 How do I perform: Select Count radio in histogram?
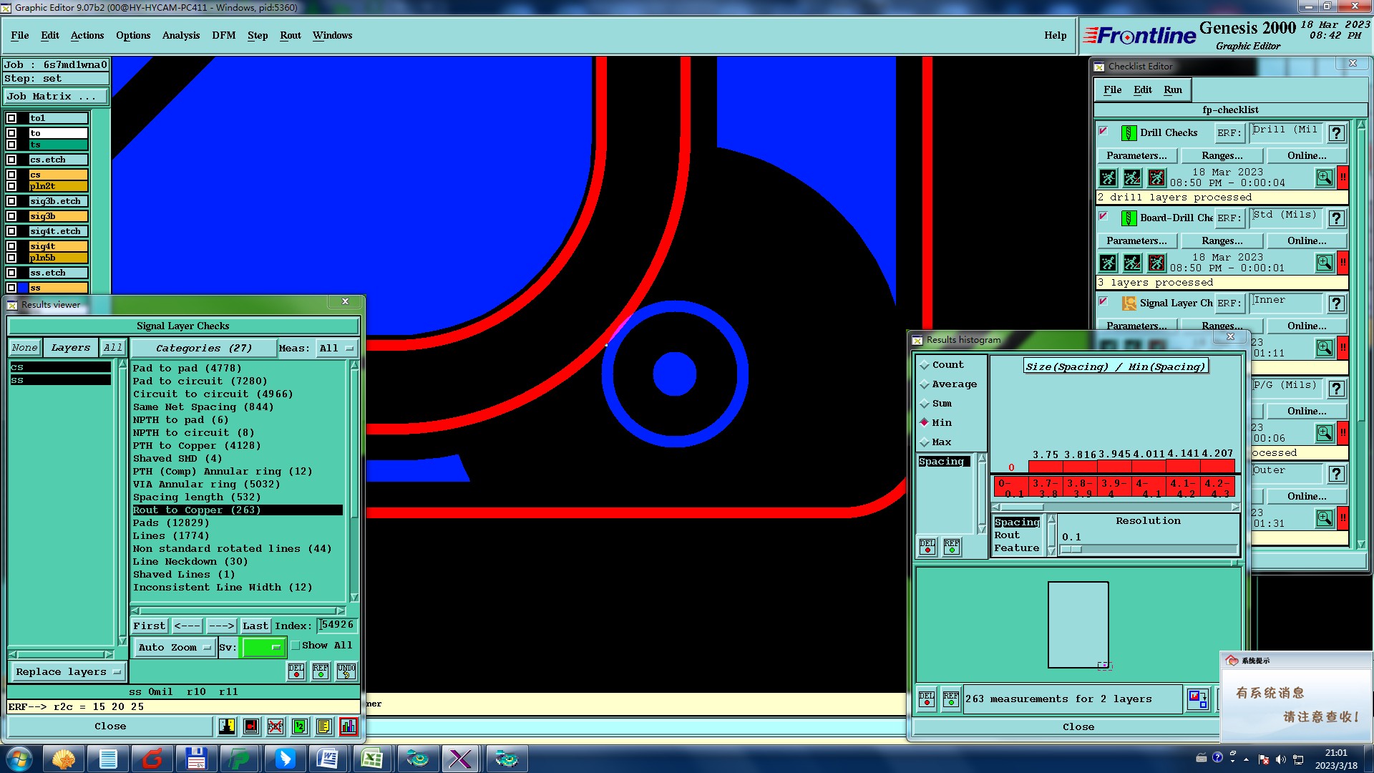[x=925, y=365]
